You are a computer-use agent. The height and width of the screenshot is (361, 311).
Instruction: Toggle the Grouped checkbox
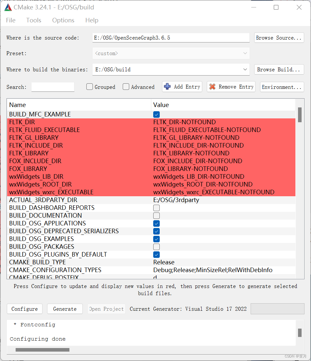click(90, 87)
